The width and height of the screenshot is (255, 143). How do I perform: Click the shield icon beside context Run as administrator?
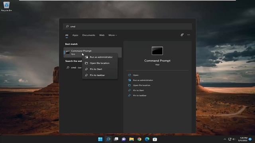(86, 57)
